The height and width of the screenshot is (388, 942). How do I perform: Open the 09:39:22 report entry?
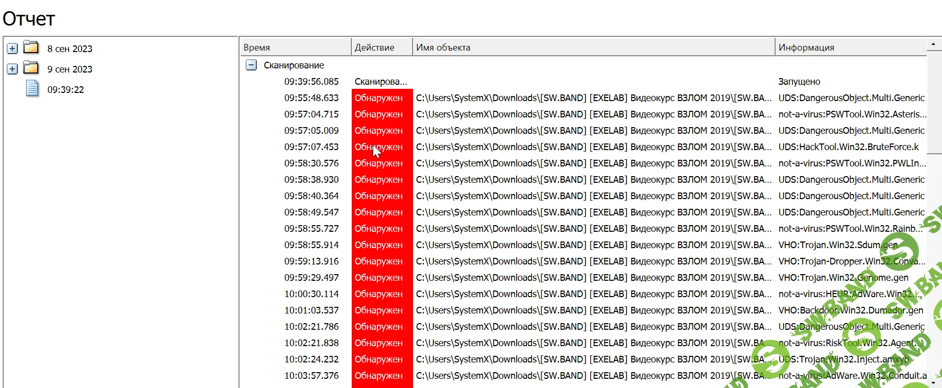click(65, 90)
